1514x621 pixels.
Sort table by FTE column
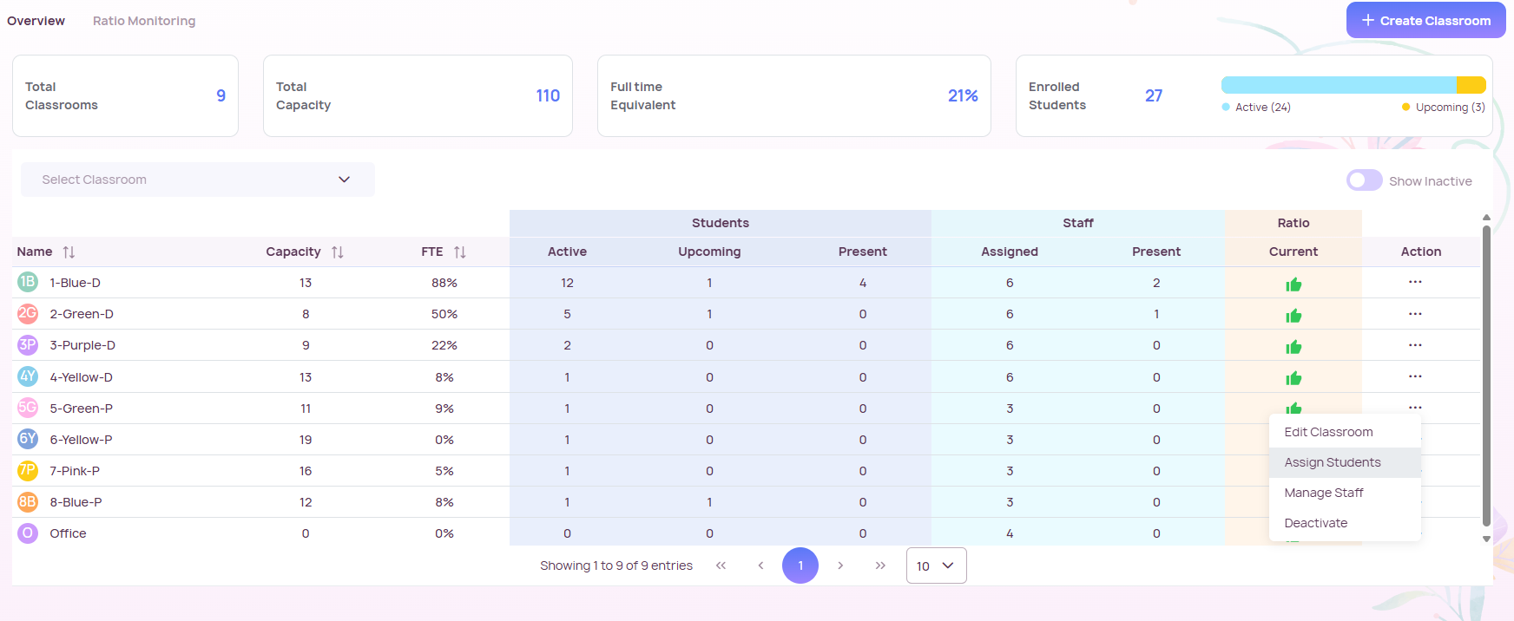(x=460, y=252)
